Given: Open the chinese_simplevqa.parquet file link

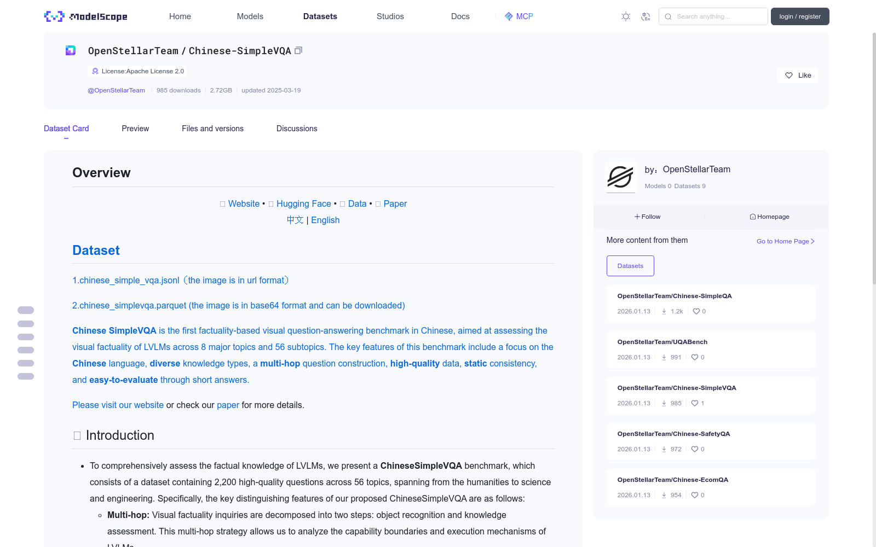Looking at the screenshot, I should (239, 305).
